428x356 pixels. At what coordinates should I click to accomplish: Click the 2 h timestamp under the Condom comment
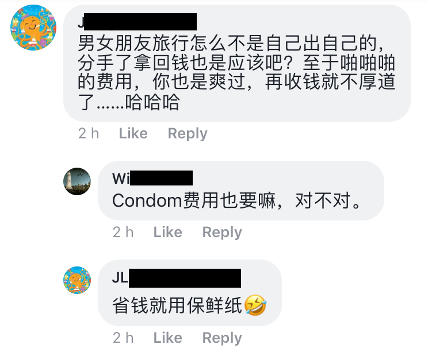tap(123, 232)
